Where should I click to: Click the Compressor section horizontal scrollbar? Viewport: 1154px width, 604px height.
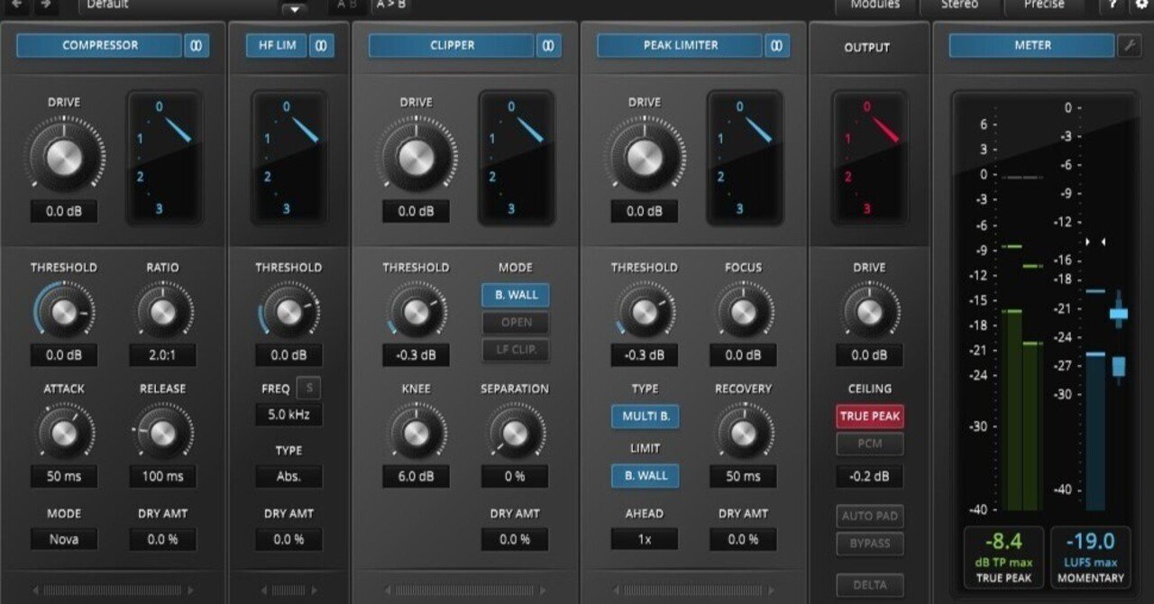click(113, 590)
